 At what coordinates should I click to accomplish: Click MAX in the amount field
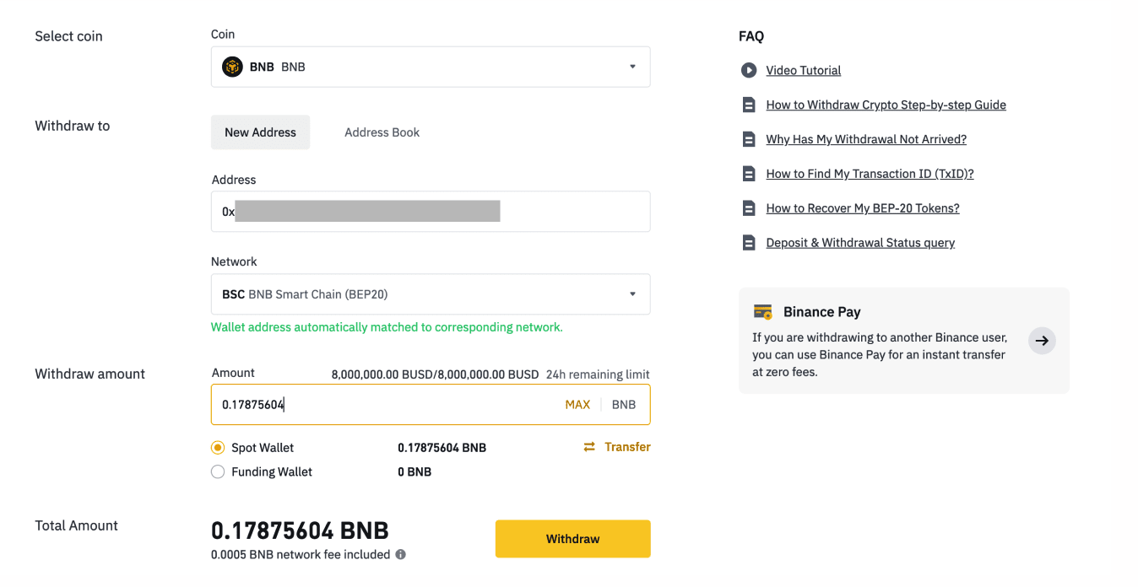577,405
